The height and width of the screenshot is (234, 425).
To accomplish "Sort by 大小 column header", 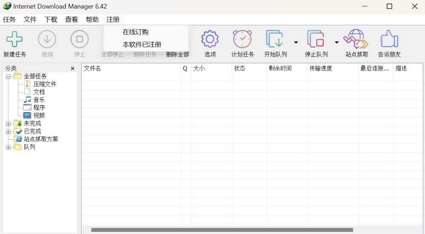I will [212, 68].
